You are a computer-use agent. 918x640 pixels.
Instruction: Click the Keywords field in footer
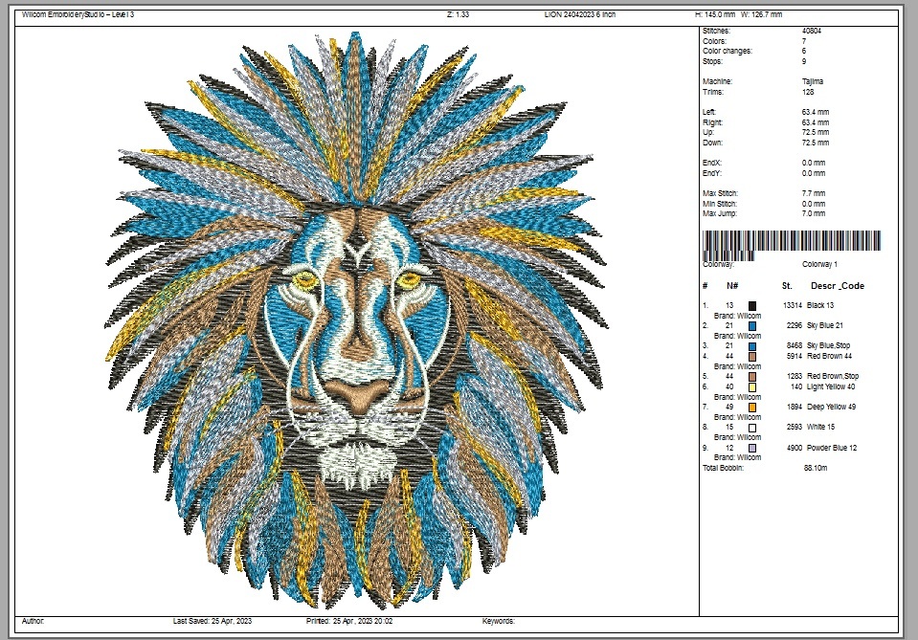(x=499, y=621)
